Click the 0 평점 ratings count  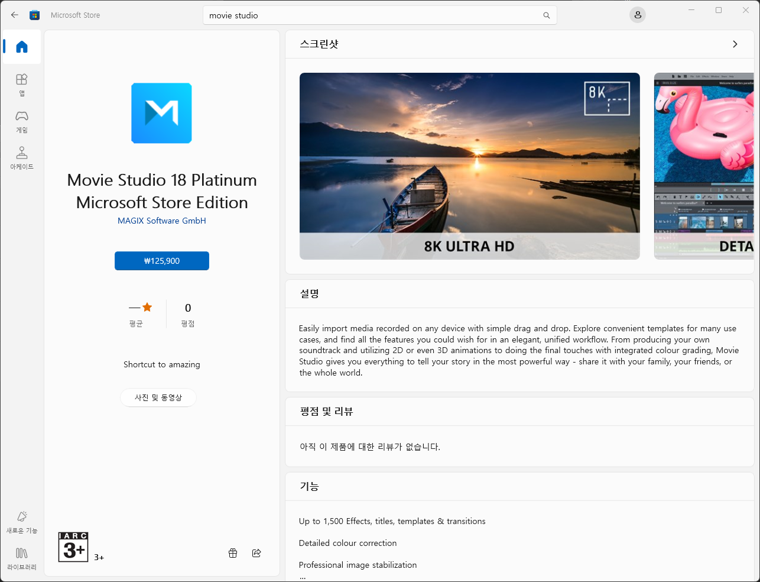tap(188, 314)
